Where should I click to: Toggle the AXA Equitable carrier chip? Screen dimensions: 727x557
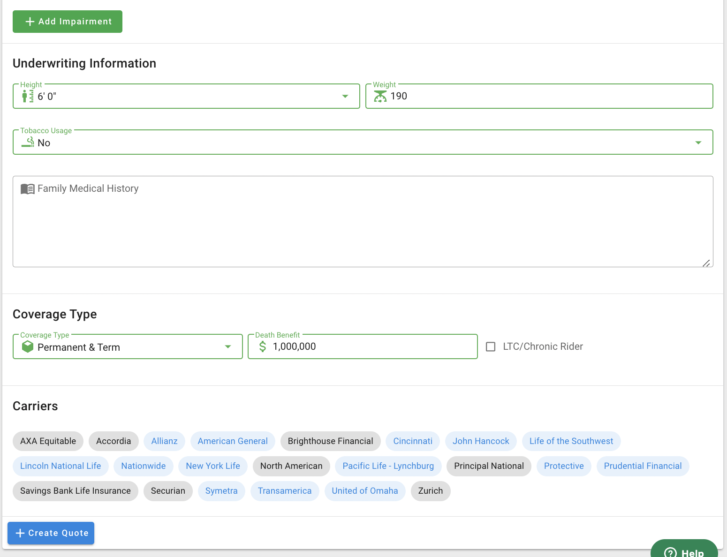coord(48,441)
